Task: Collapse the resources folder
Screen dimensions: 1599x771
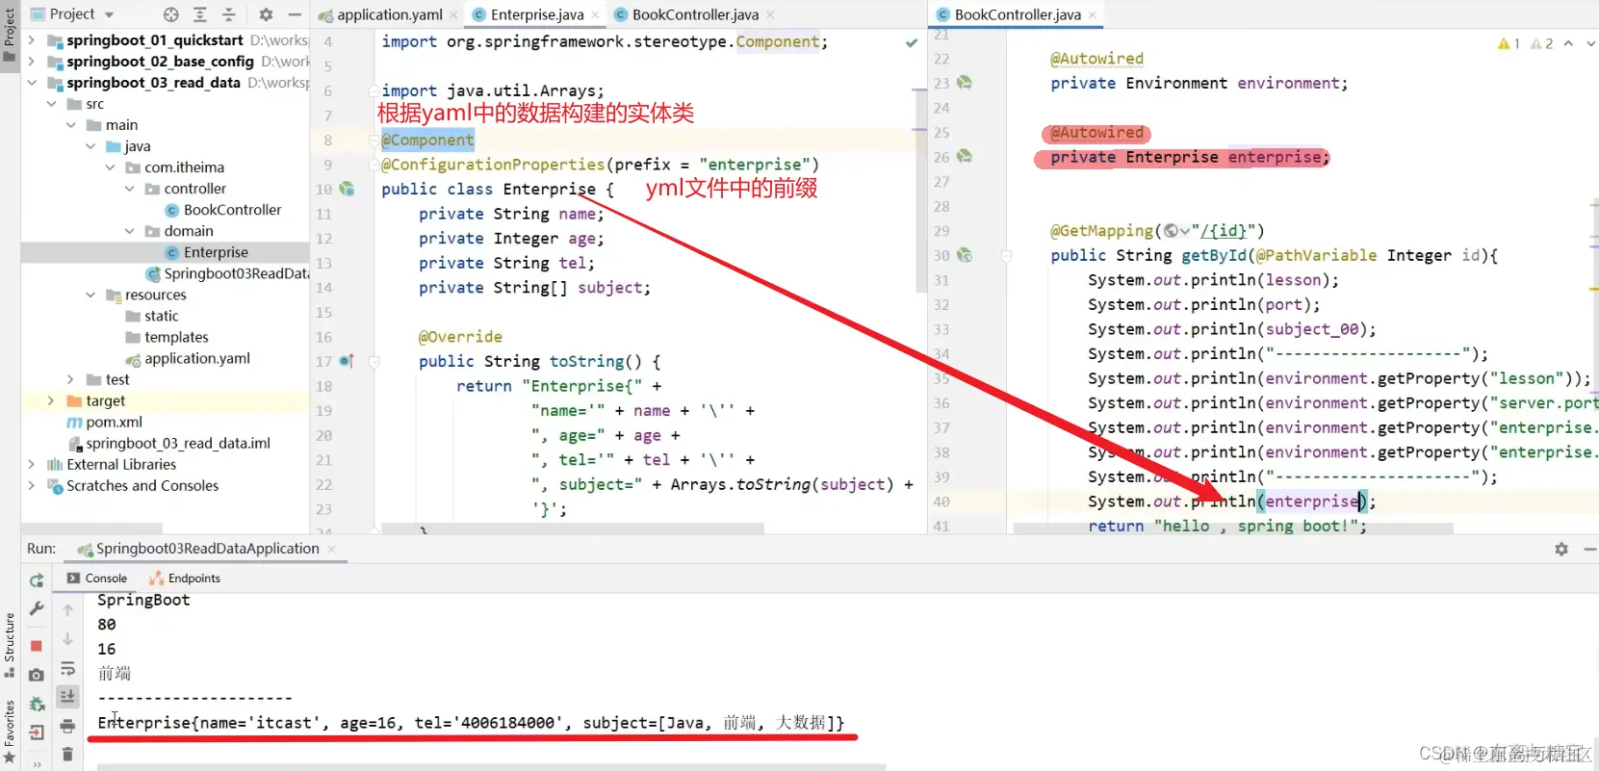Action: [x=90, y=295]
